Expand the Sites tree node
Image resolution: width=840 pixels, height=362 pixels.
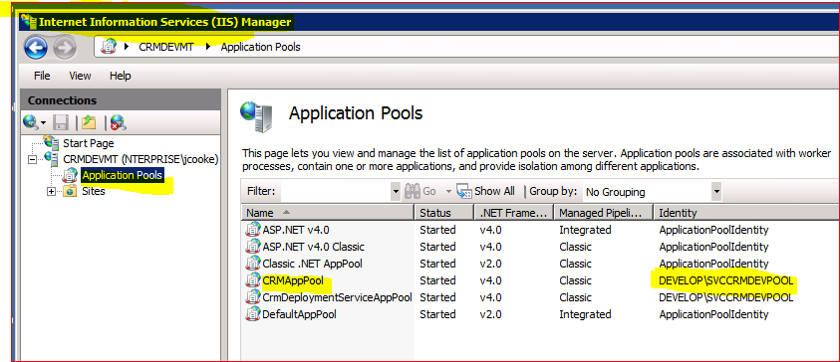tap(52, 191)
